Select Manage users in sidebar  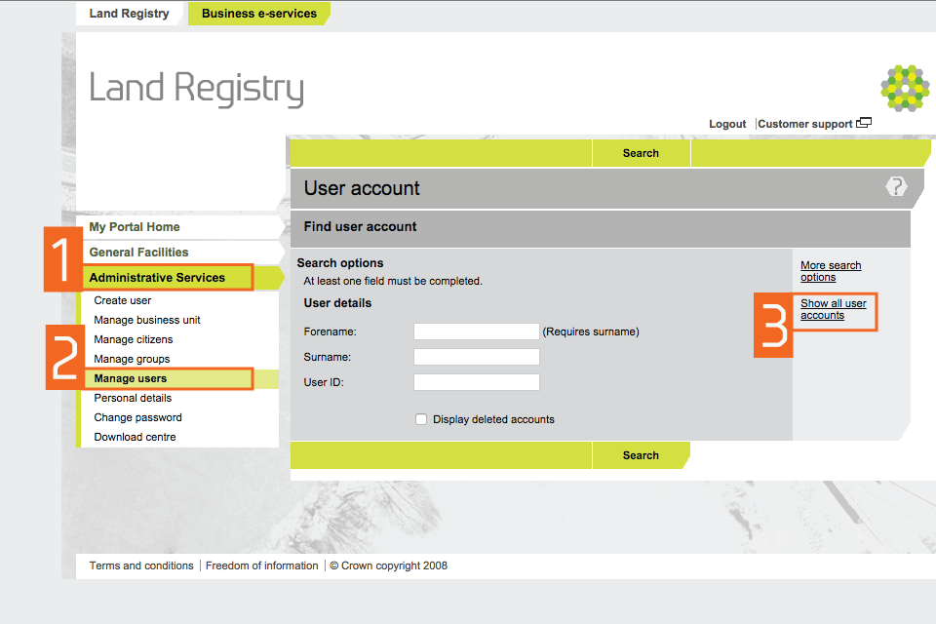(130, 378)
